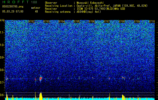Viewport: 158px width, 100px height.
Task: Click the kHz axis unit label
Action: tap(2, 20)
